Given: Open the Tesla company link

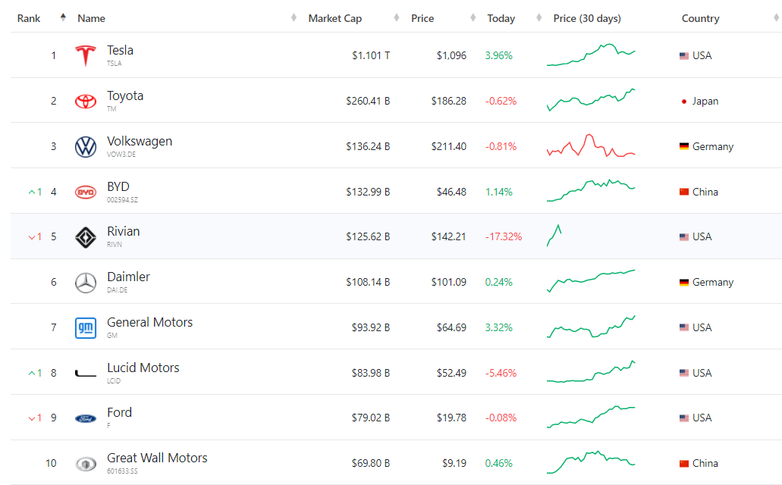Looking at the screenshot, I should tap(120, 50).
